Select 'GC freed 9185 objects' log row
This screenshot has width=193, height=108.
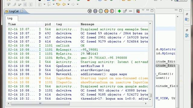pos(77,94)
